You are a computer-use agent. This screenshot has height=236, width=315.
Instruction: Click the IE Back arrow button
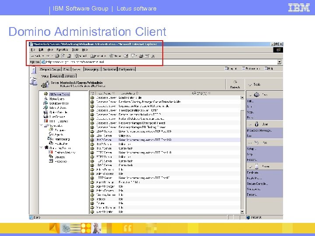pyautogui.click(x=35, y=56)
